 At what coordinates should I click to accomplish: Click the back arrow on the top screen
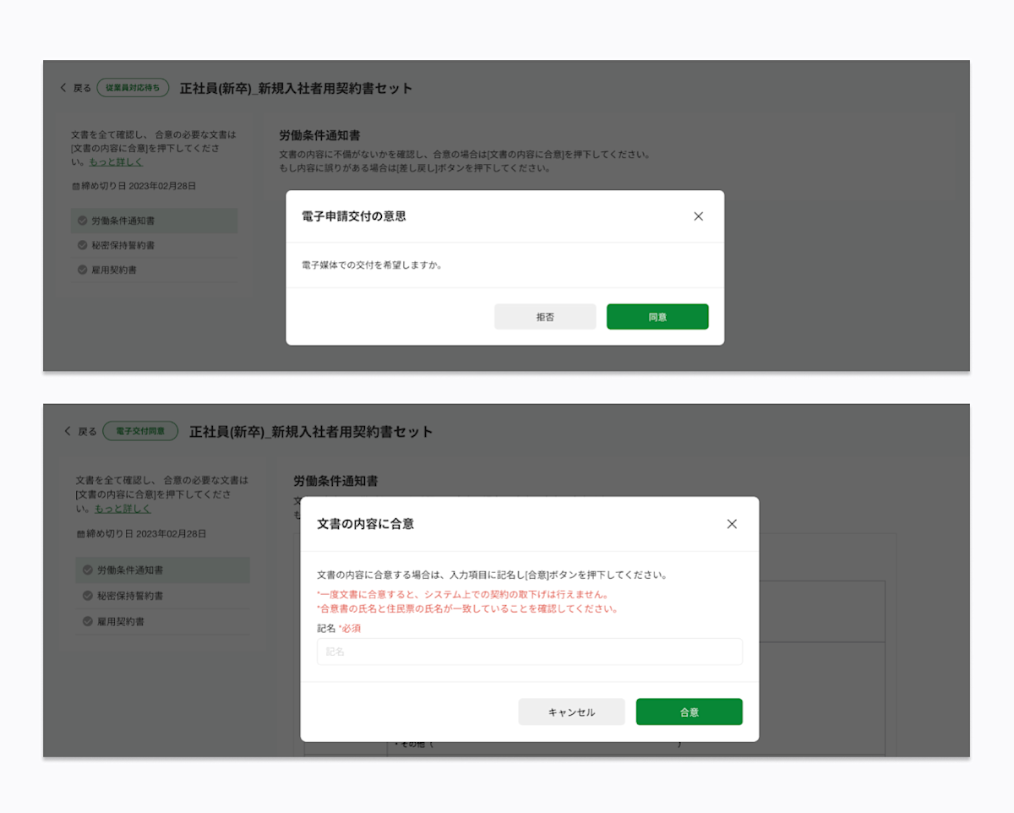[62, 87]
